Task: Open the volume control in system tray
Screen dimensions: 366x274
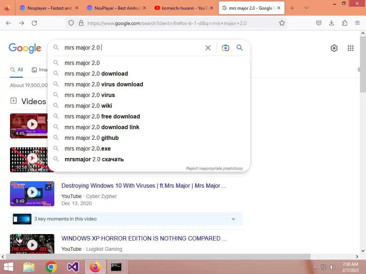Action: [x=332, y=267]
